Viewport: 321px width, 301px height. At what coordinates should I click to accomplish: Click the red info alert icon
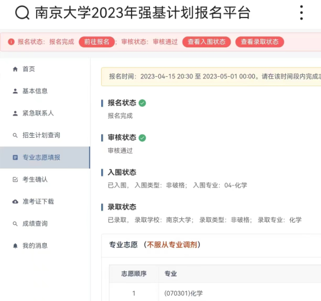[x=11, y=42]
